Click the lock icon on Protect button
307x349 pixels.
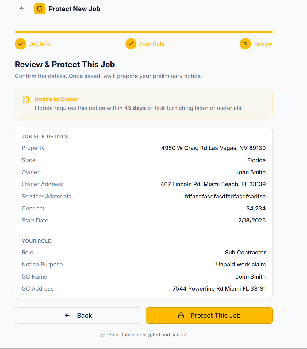tap(181, 316)
